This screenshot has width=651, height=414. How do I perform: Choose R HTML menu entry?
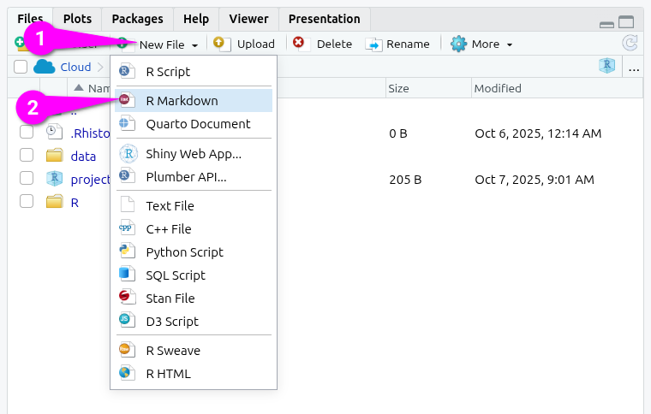pos(194,374)
